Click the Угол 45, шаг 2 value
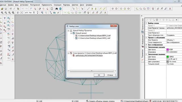182x102 pixels. 174,59
